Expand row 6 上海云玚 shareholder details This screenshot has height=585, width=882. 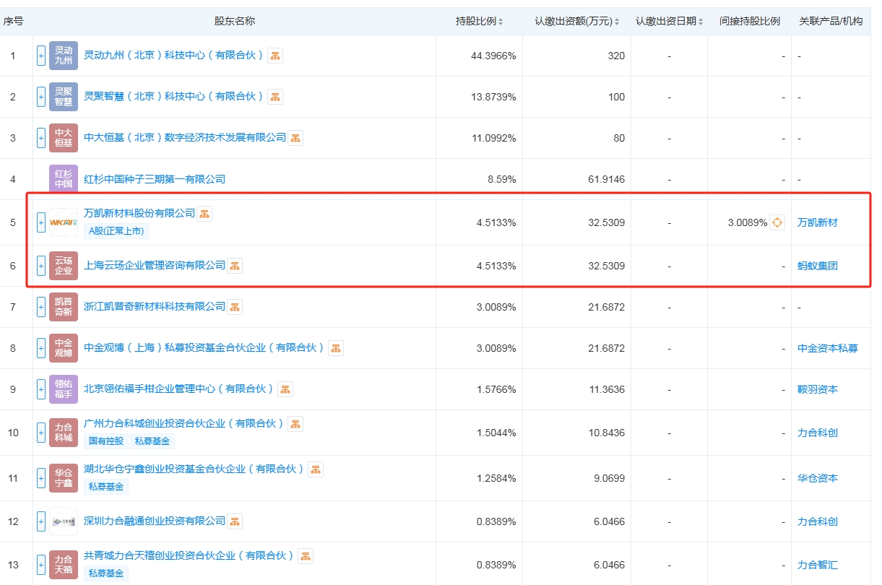coord(41,266)
